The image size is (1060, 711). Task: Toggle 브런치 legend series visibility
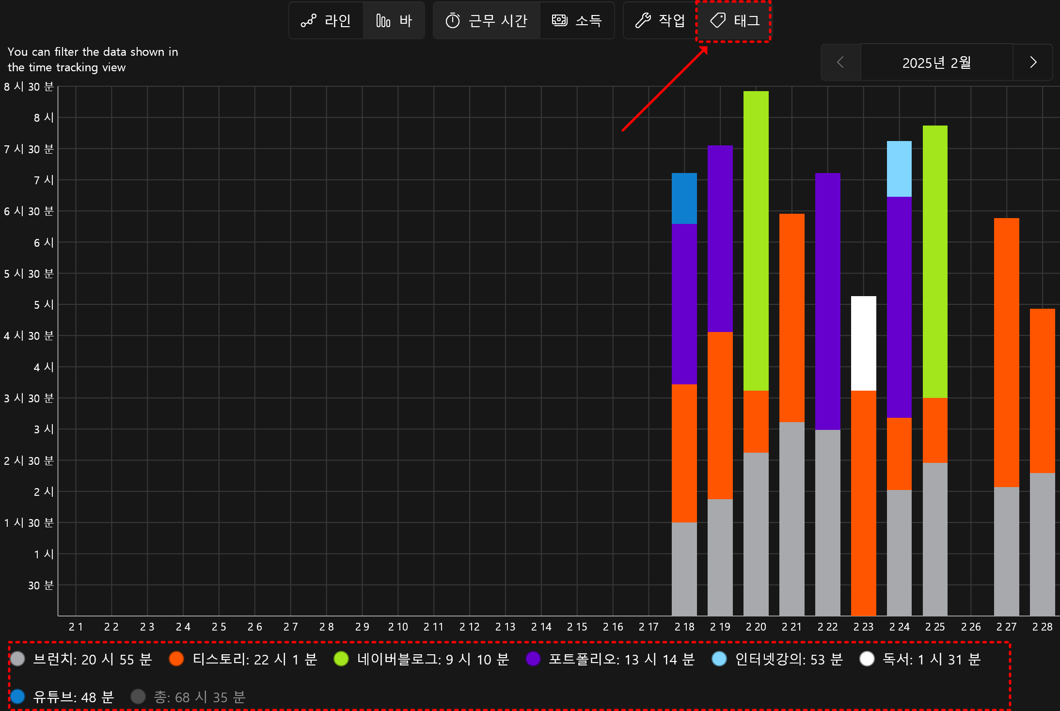tap(18, 659)
